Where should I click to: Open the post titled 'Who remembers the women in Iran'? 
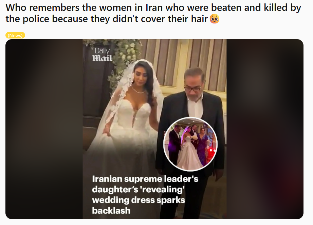click(x=153, y=13)
